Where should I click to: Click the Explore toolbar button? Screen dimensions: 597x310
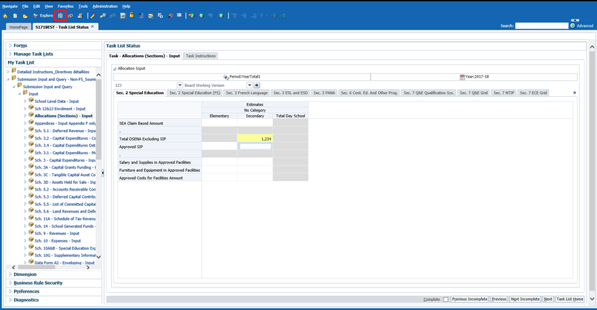click(43, 15)
